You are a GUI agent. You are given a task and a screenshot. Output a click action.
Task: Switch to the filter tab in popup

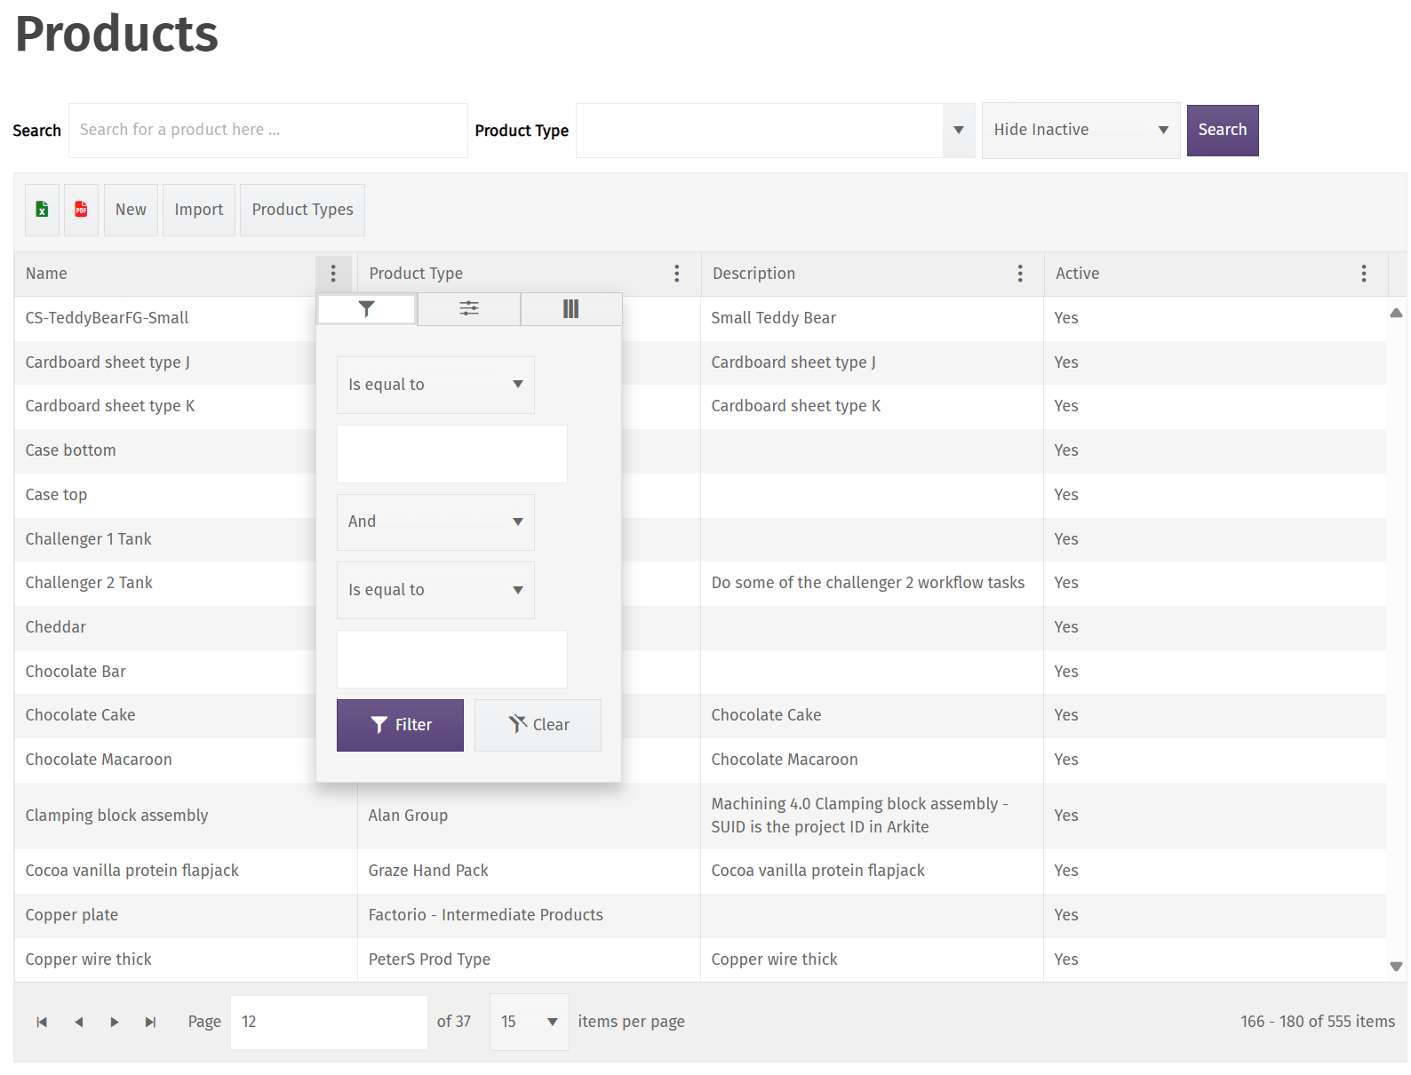[x=366, y=309]
